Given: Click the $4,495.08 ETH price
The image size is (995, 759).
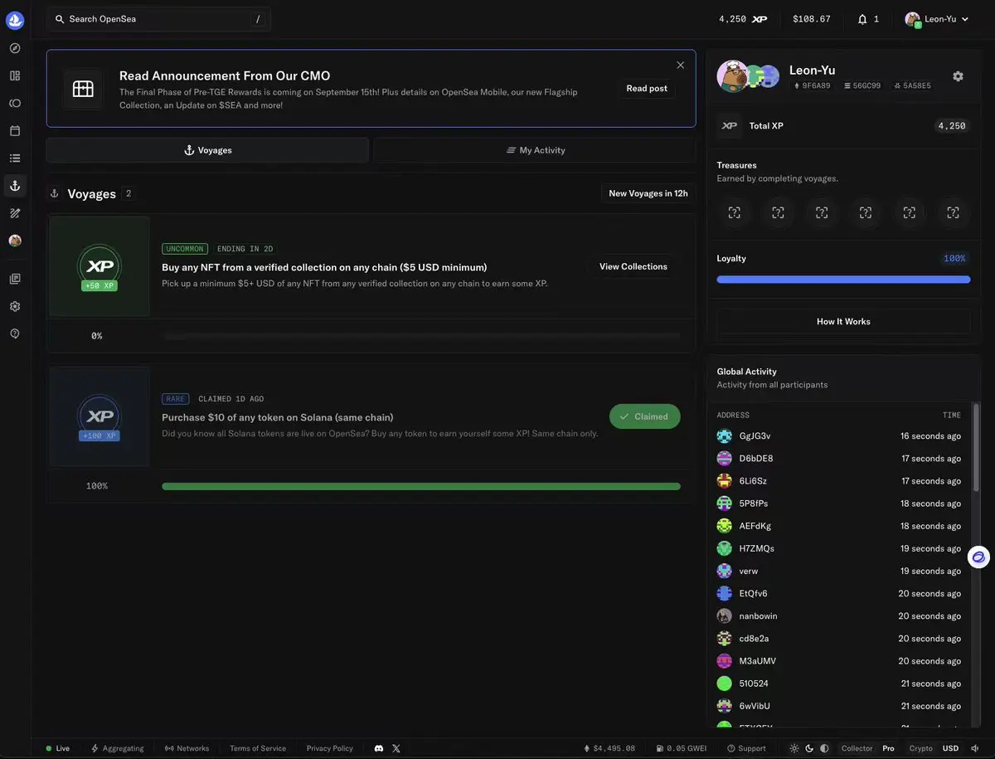Looking at the screenshot, I should 609,748.
